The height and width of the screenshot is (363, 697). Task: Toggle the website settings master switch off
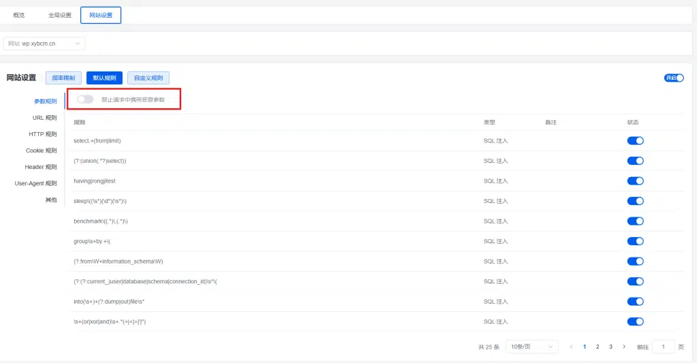tap(674, 78)
